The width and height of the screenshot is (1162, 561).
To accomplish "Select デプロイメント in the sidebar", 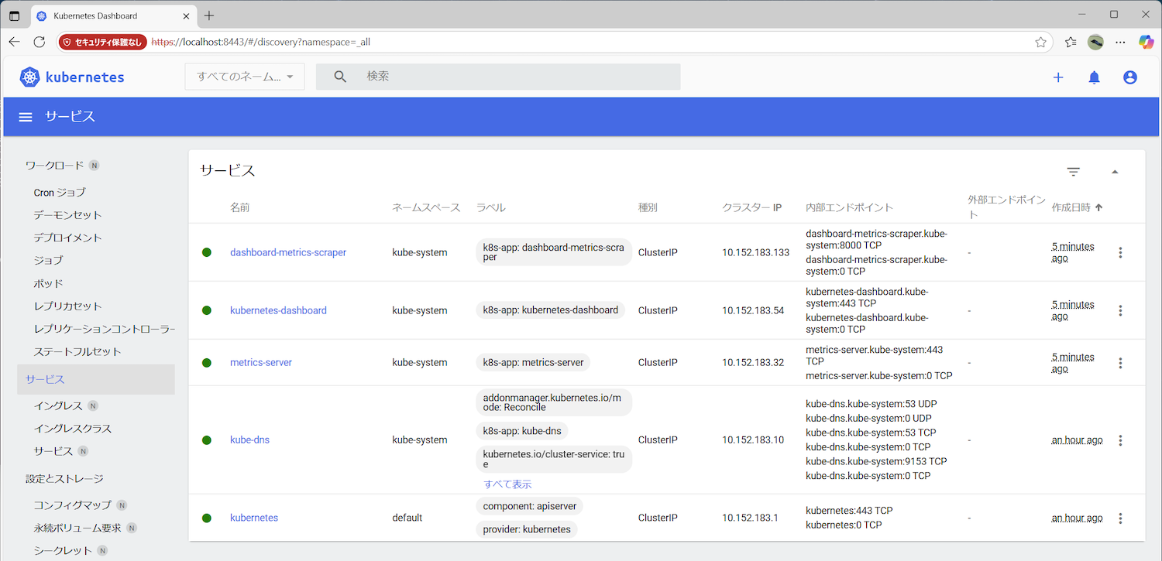I will pos(67,238).
